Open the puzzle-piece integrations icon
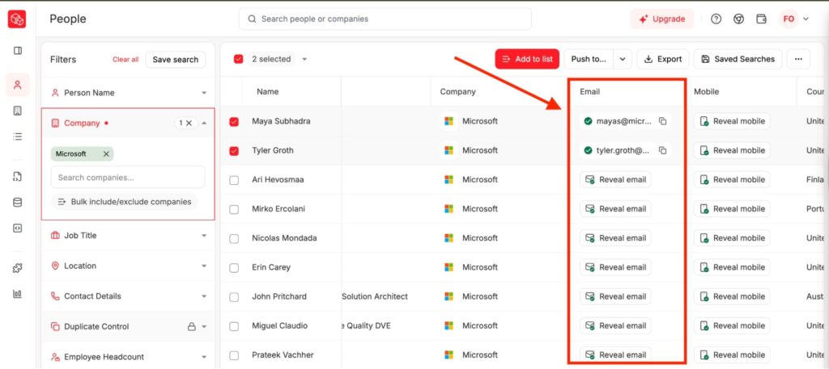The image size is (829, 369). 18,268
